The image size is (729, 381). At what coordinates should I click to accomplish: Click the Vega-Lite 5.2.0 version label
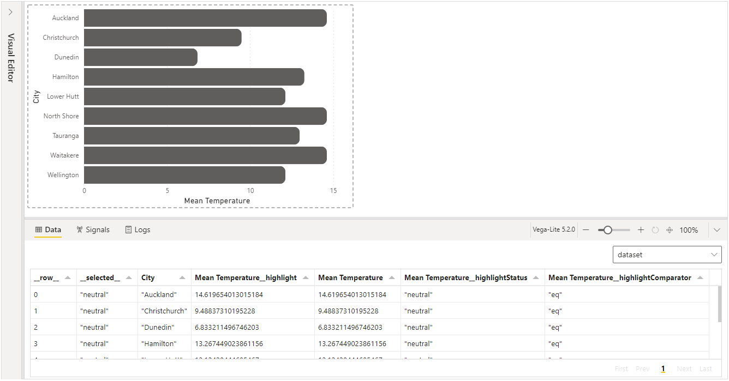pyautogui.click(x=554, y=230)
